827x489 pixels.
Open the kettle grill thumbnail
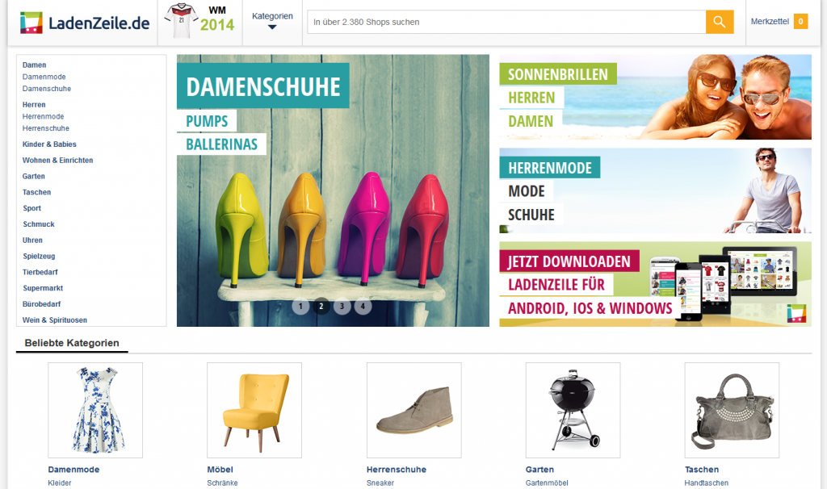pyautogui.click(x=573, y=410)
